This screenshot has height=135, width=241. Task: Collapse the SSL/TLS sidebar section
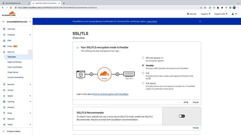[x=30, y=52]
